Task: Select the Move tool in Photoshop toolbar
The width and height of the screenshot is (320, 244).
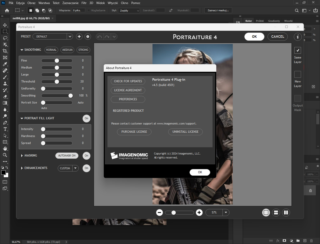Action: [5, 25]
